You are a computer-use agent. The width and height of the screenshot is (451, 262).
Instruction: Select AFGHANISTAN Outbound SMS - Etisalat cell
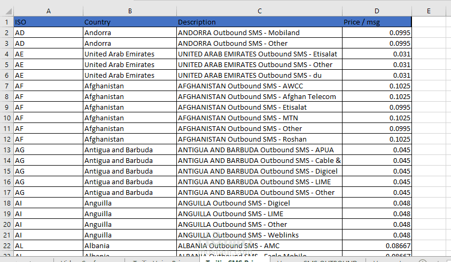(260, 107)
